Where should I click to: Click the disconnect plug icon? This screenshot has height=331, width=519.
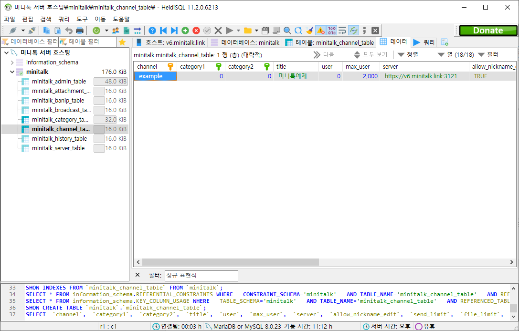(x=32, y=31)
